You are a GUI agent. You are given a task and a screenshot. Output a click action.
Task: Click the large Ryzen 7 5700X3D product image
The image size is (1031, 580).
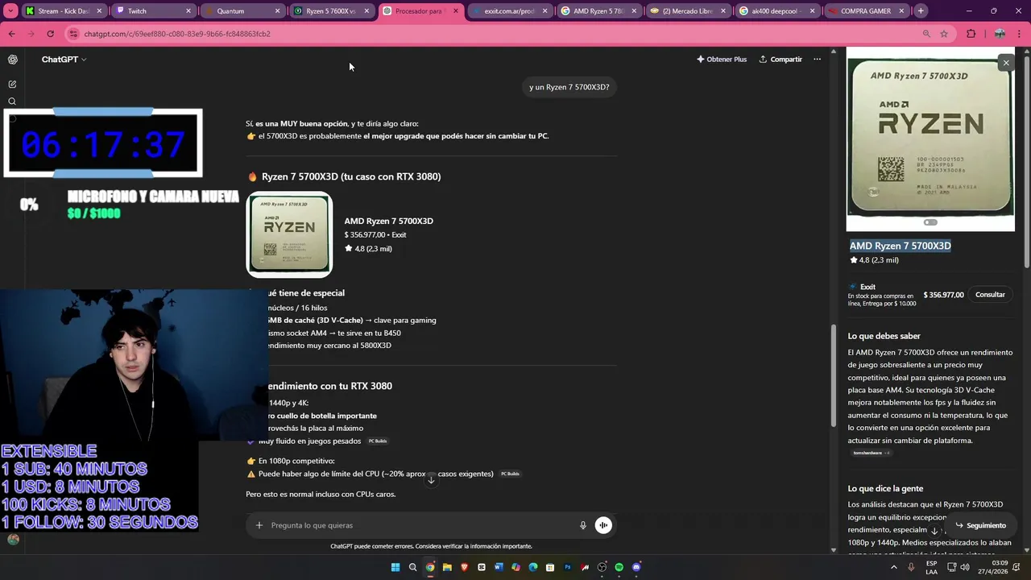tap(930, 139)
